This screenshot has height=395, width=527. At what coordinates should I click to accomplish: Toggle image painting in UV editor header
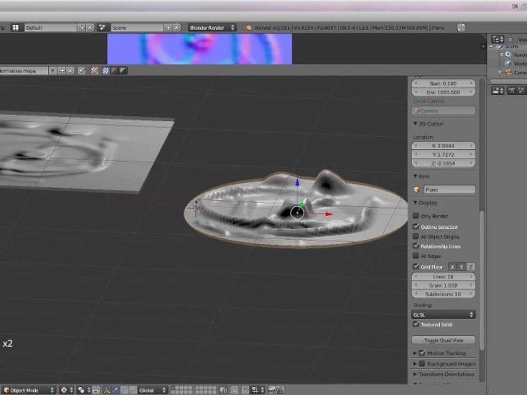[x=95, y=71]
